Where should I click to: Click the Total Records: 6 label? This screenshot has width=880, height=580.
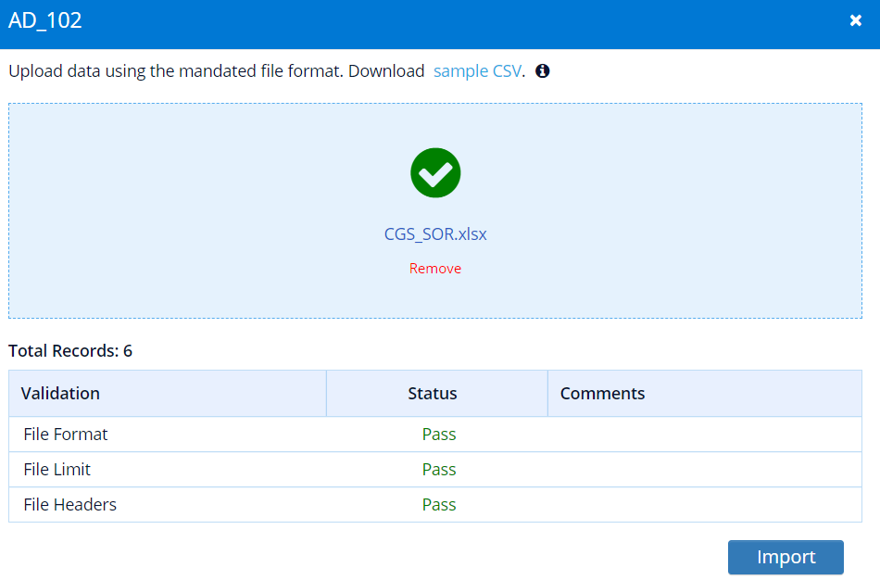[x=70, y=351]
